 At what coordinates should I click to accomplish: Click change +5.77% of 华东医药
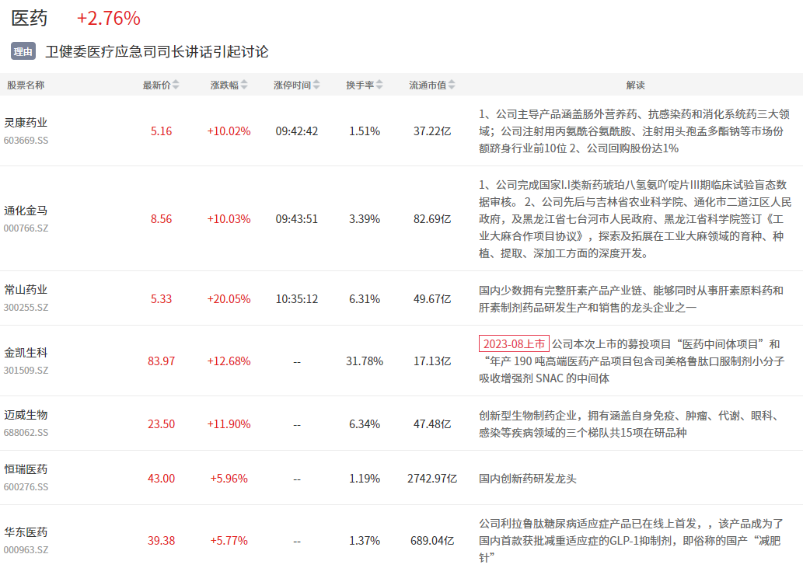click(229, 541)
